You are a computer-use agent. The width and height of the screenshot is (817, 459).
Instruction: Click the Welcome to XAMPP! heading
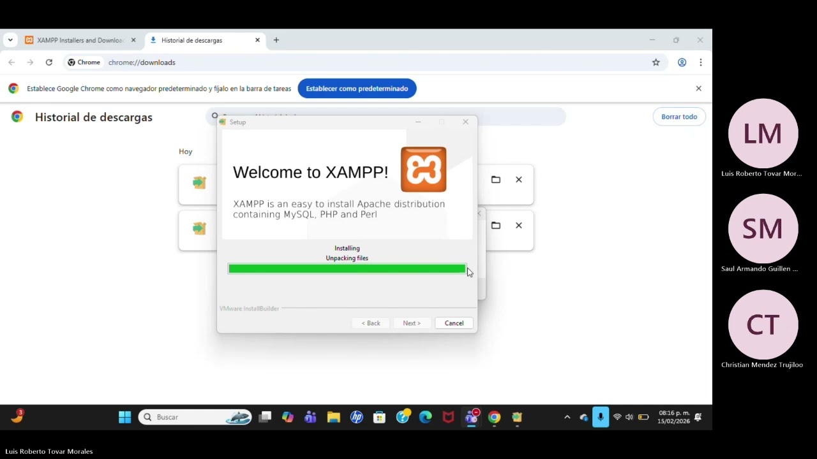point(310,172)
